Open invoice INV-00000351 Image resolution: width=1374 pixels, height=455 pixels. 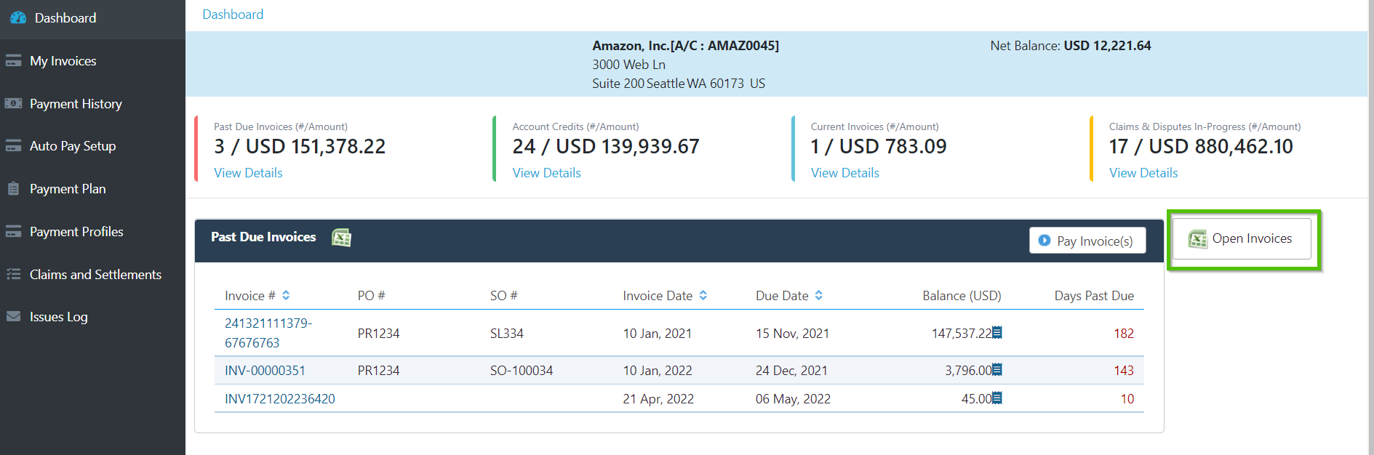point(265,371)
